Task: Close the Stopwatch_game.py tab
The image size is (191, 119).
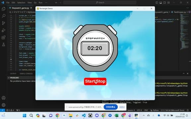Action: point(31,8)
